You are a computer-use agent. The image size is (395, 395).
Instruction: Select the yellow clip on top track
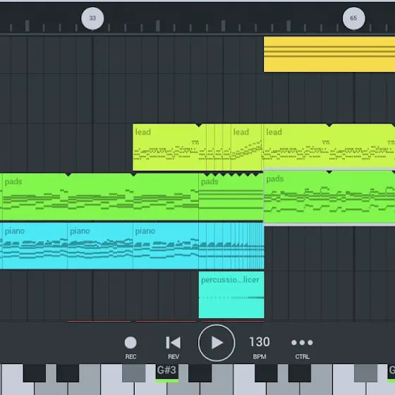329,54
